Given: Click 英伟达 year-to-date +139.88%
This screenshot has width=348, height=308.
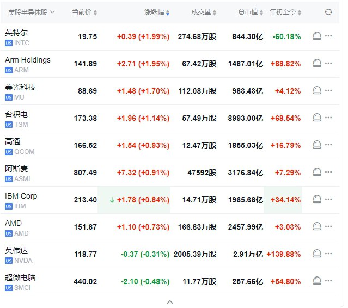Looking at the screenshot, I should (x=284, y=254).
